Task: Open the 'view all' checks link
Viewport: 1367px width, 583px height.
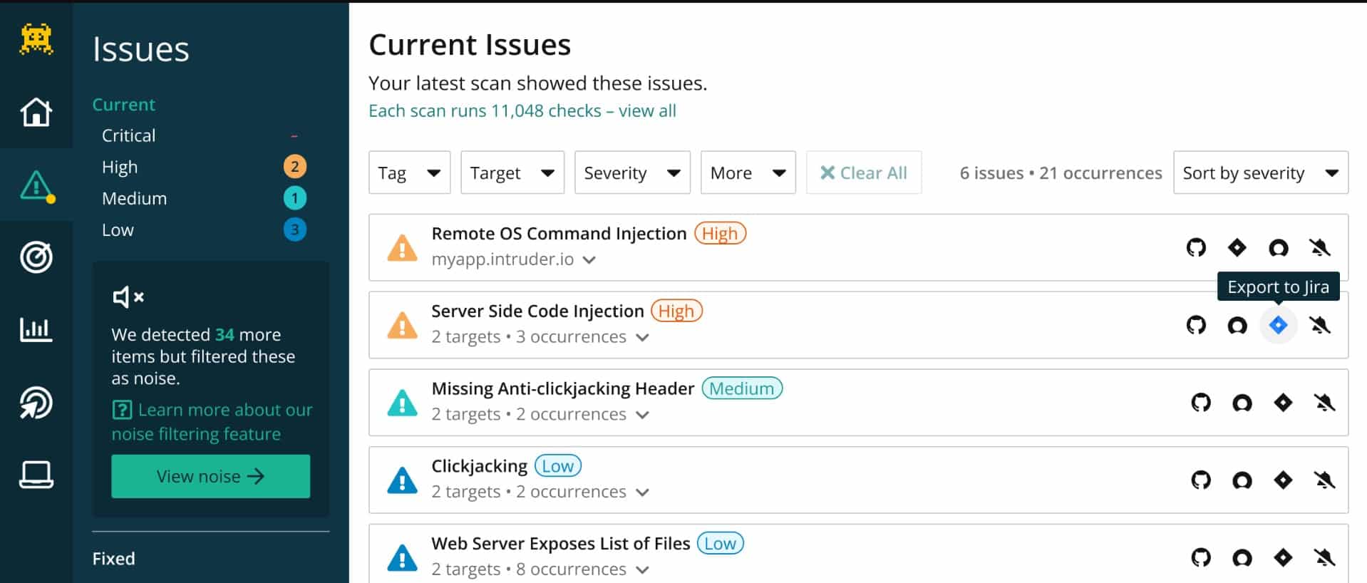Action: [x=647, y=111]
